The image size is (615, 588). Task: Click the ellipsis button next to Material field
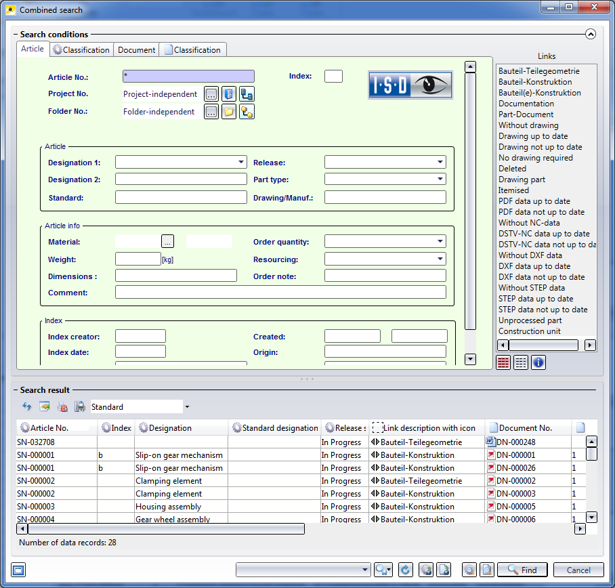168,241
